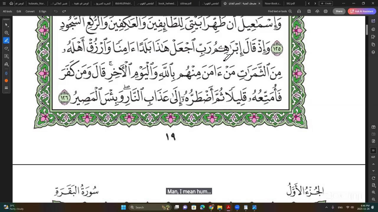
Task: Go to the previous page with up chevron
Action: click(x=373, y=164)
